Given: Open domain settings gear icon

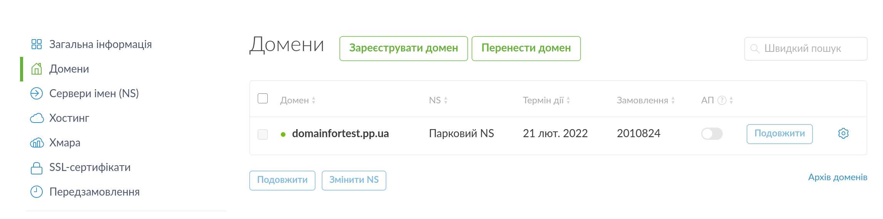Looking at the screenshot, I should 843,133.
